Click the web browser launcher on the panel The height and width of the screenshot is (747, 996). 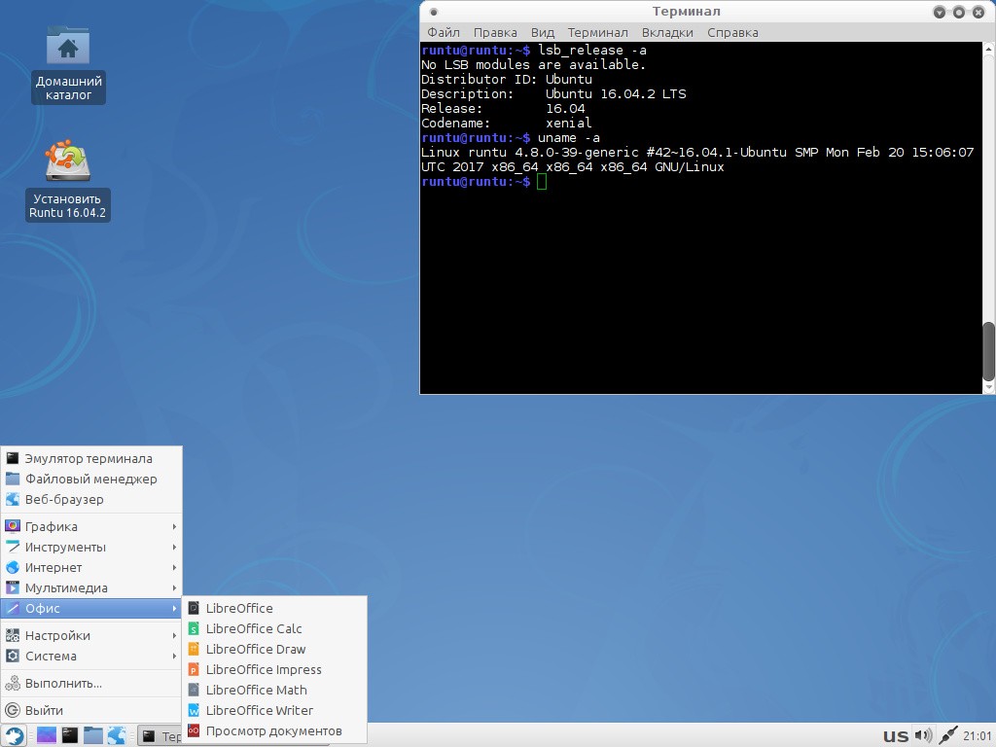pos(117,735)
